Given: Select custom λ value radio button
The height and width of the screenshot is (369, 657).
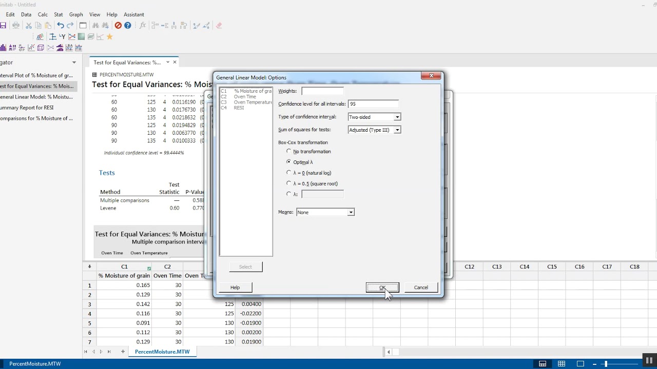Looking at the screenshot, I should (288, 194).
